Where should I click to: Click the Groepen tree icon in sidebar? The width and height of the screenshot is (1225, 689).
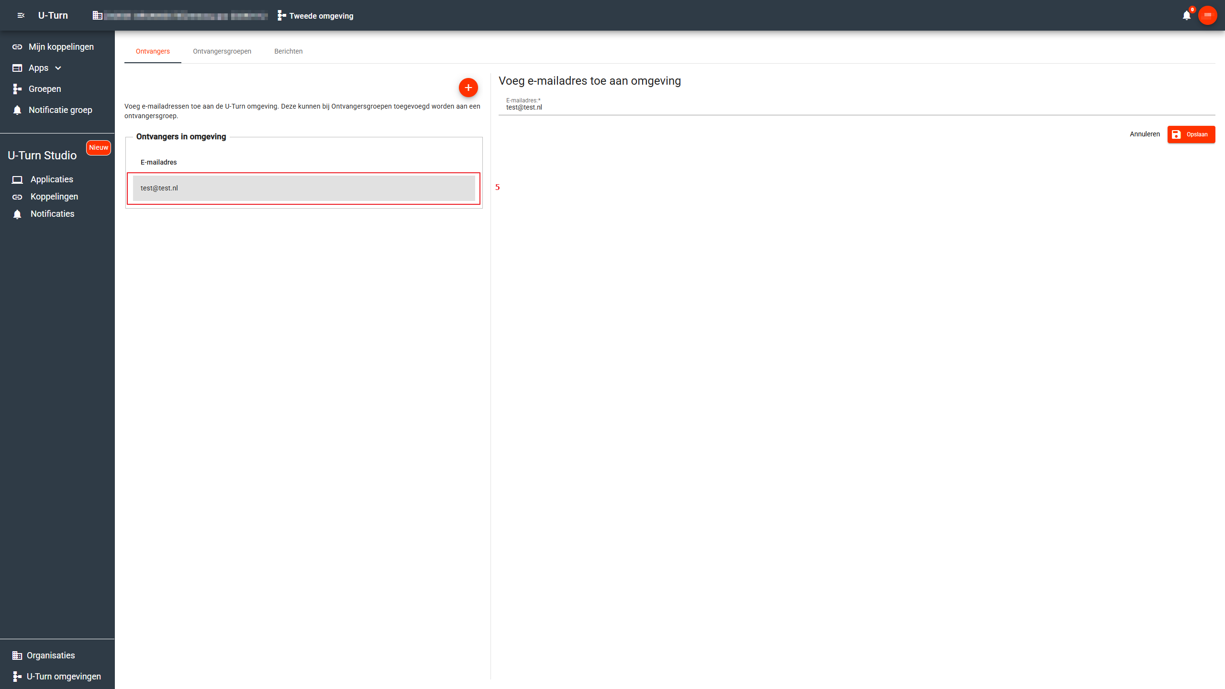[17, 89]
